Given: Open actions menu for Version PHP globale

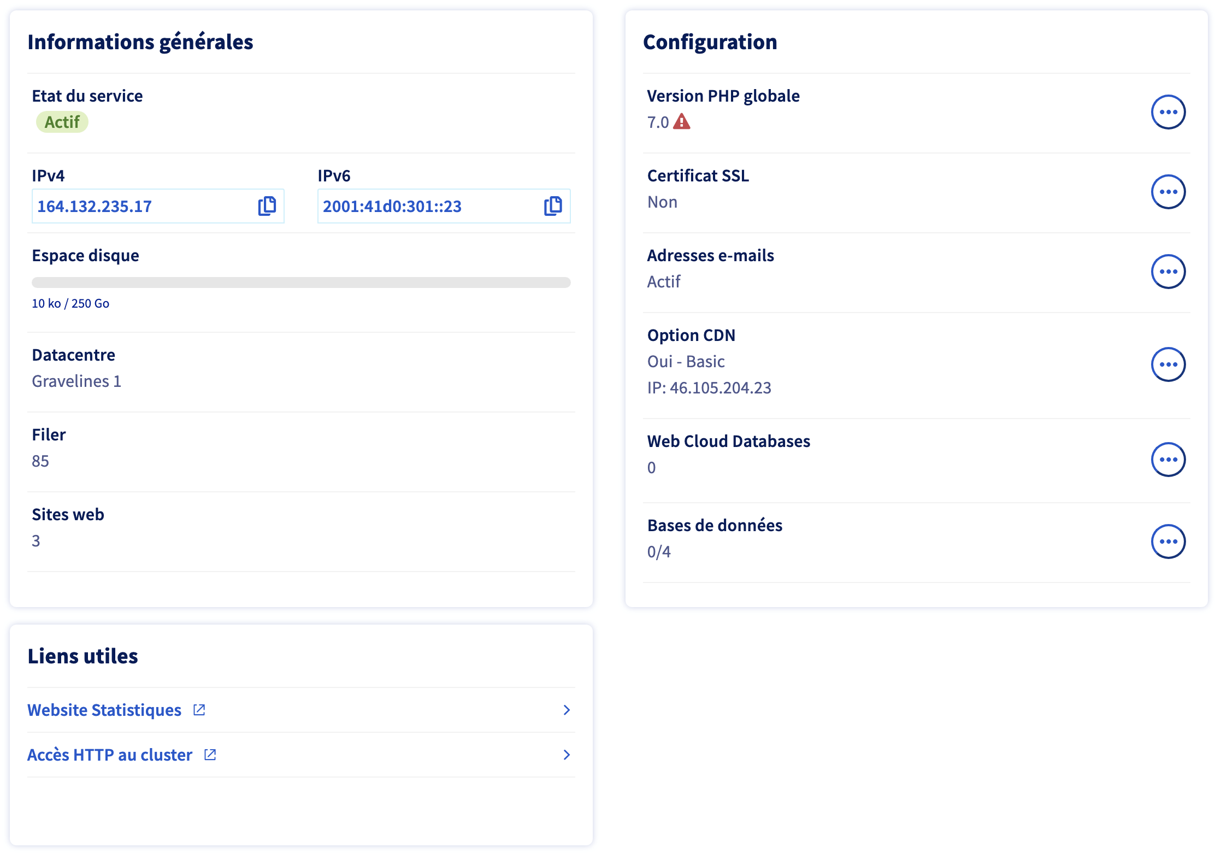Looking at the screenshot, I should pos(1168,112).
